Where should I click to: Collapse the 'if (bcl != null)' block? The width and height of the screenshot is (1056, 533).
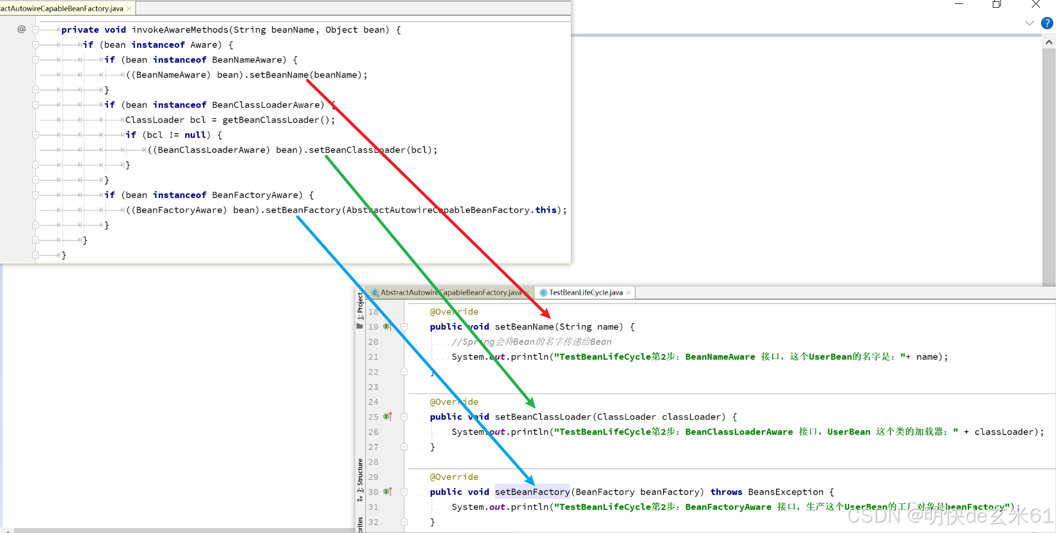(x=35, y=135)
